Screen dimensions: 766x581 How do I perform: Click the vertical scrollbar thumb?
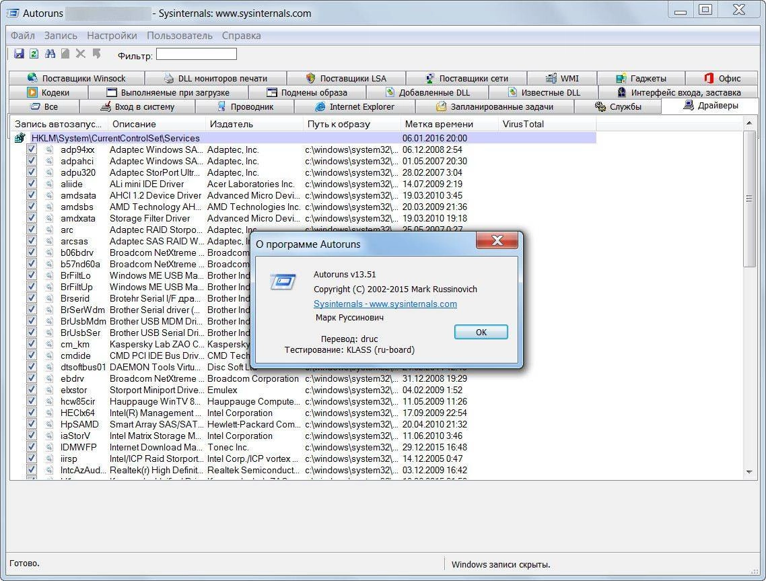pos(749,199)
